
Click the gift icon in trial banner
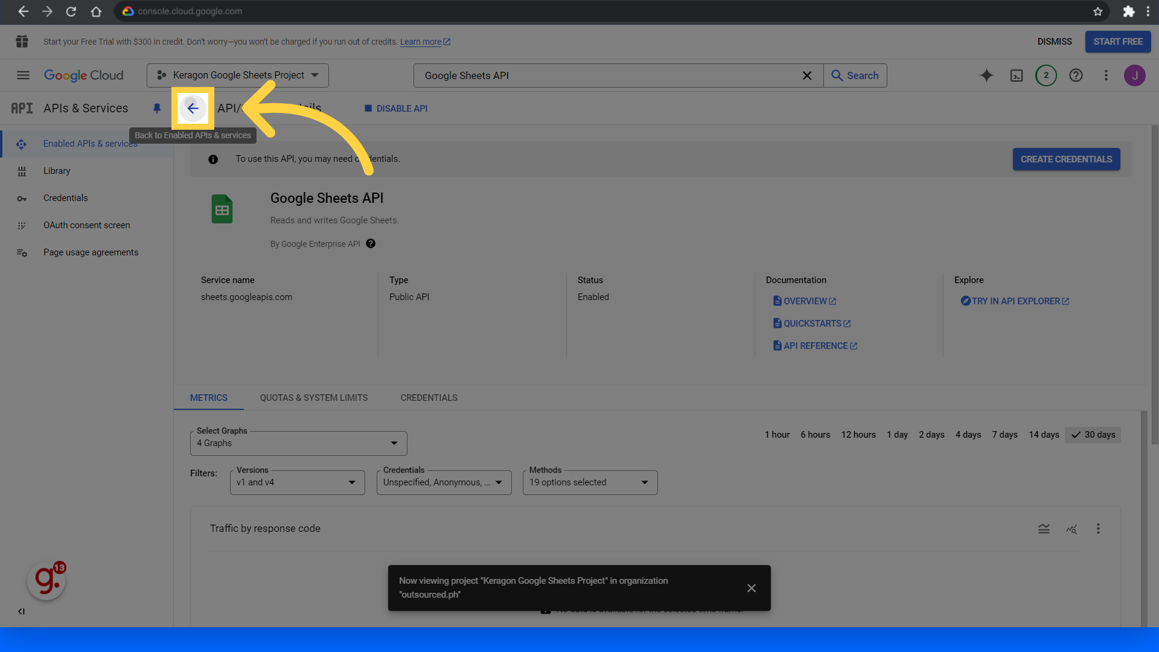tap(22, 42)
